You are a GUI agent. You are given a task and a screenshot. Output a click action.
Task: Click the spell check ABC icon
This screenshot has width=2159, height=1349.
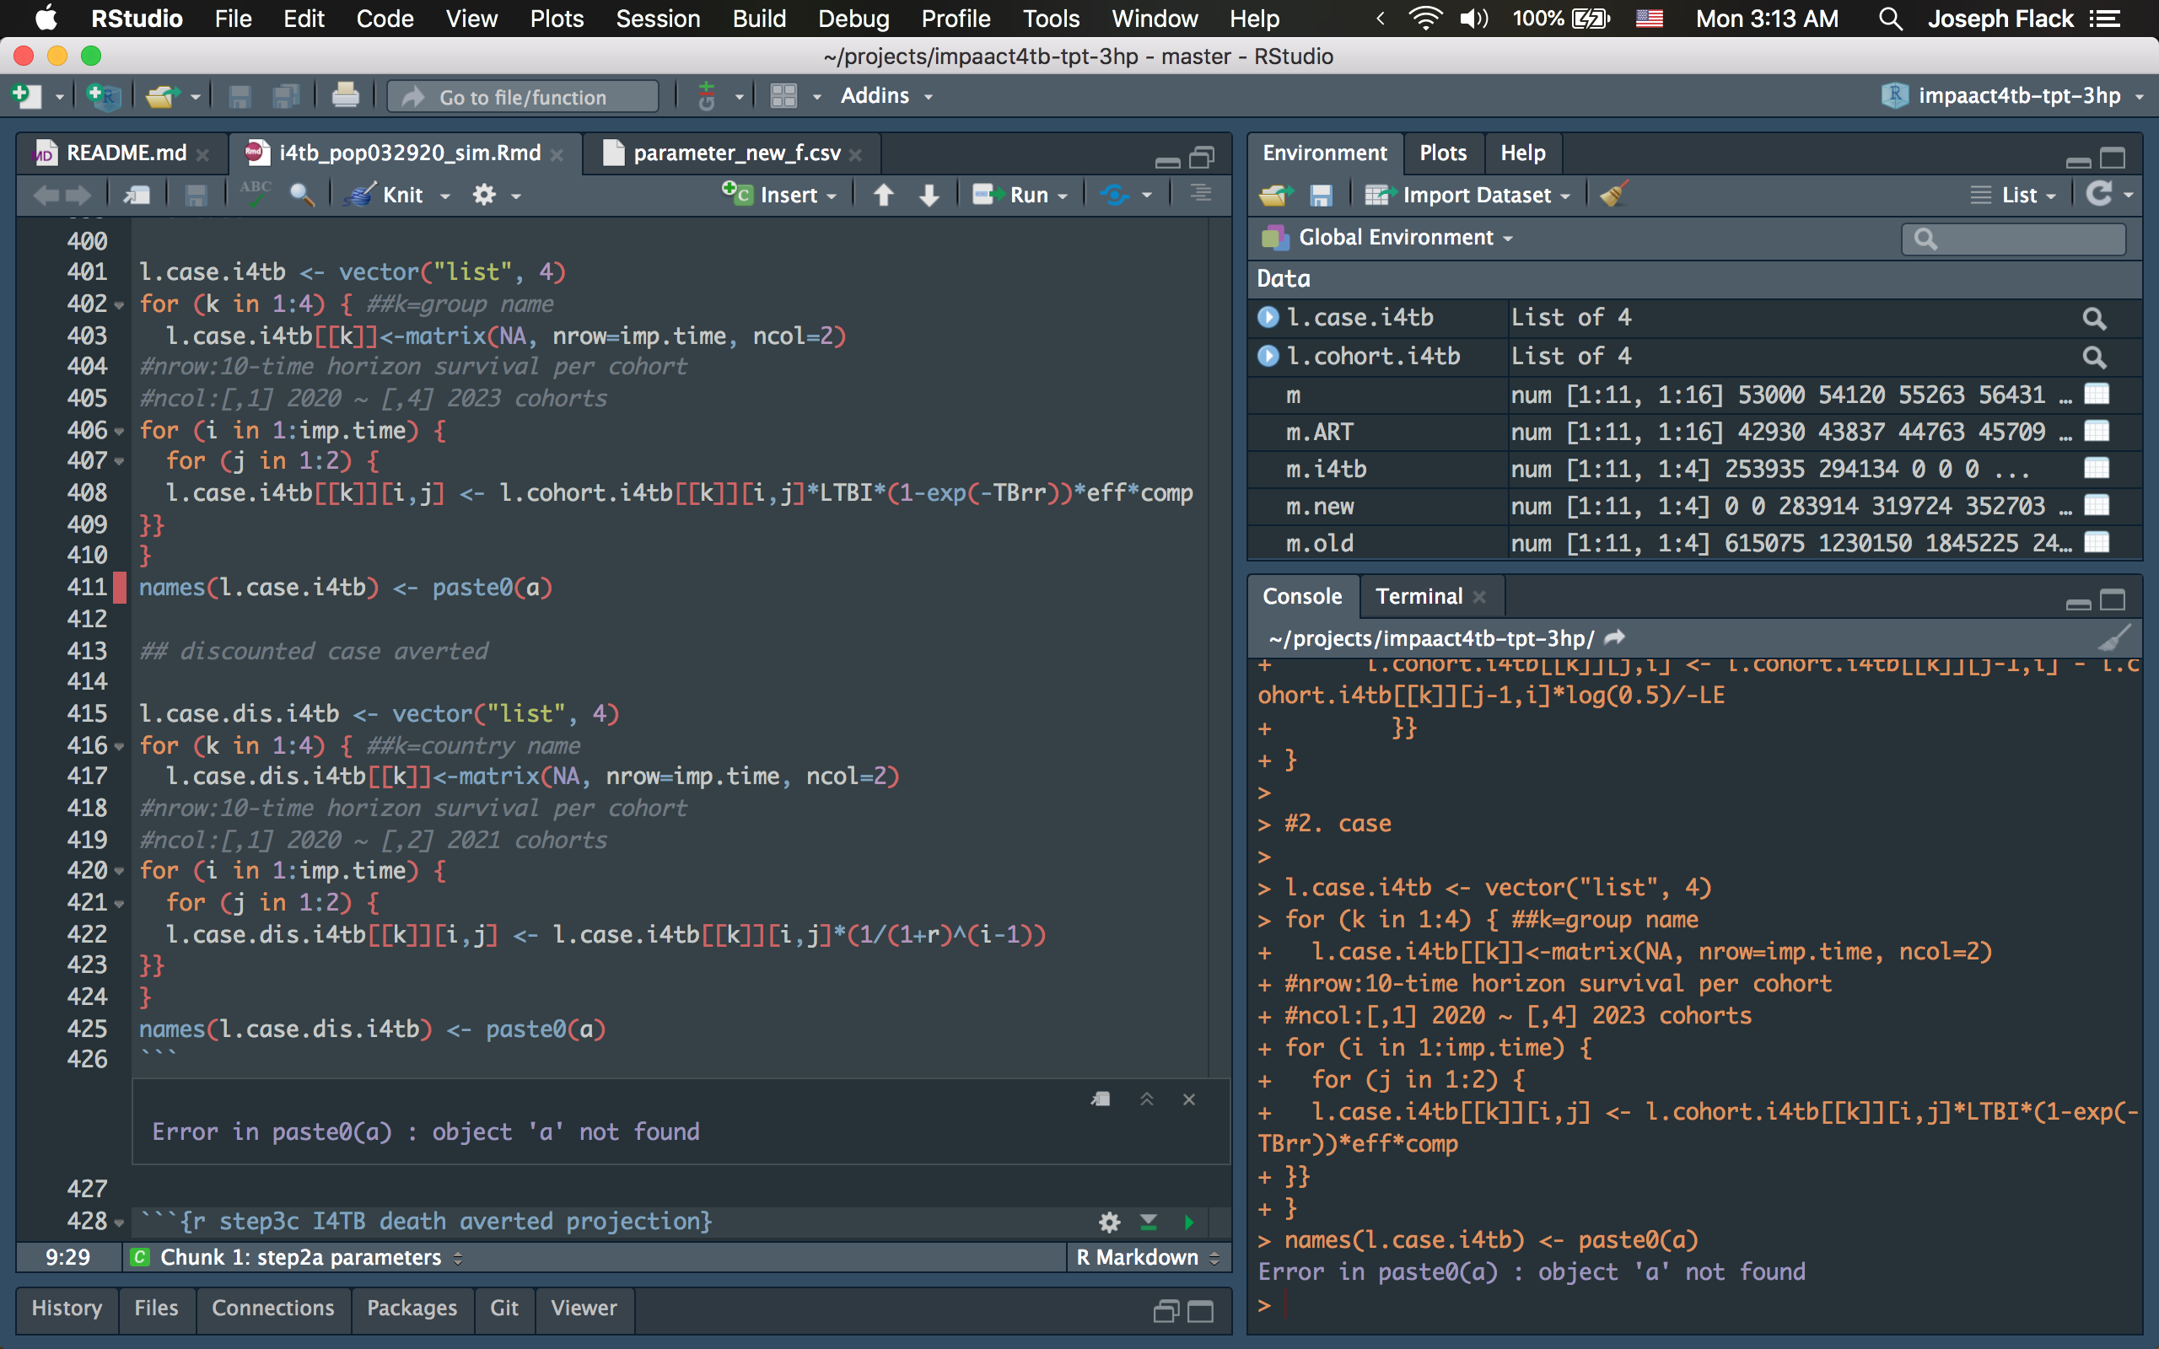pos(256,194)
